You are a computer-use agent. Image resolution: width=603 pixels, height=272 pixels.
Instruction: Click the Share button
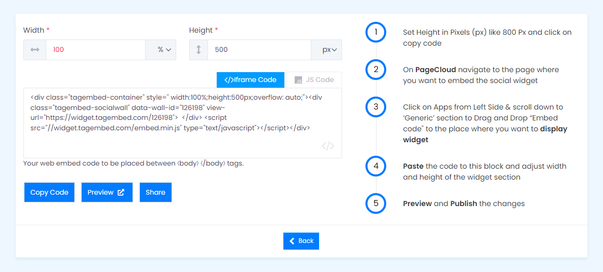155,193
